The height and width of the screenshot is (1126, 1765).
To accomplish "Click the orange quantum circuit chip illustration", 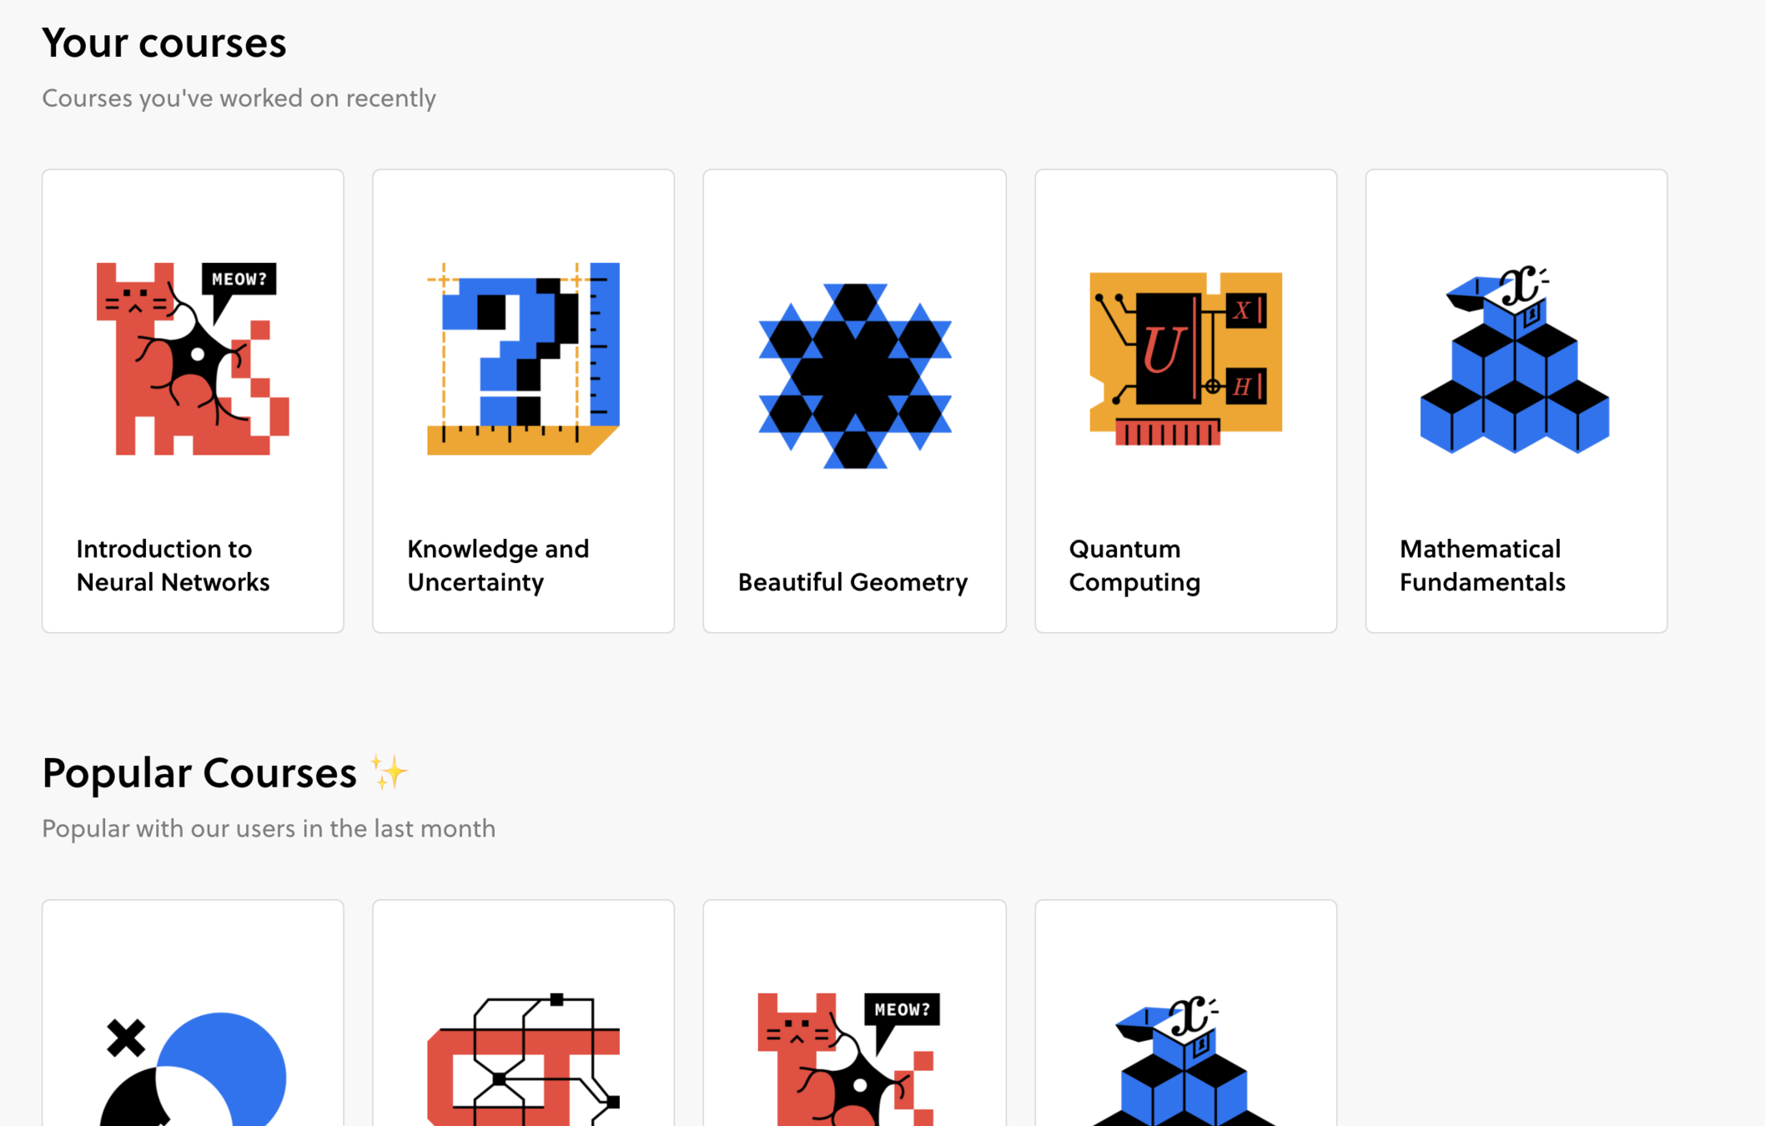I will point(1185,359).
